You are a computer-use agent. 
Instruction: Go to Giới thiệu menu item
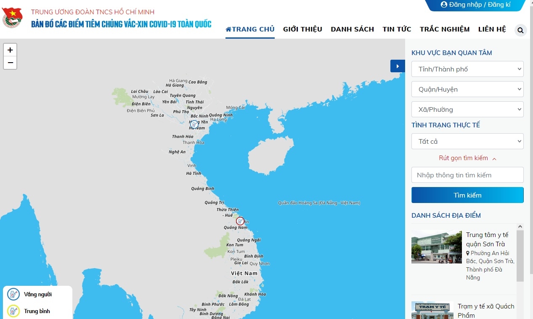click(302, 29)
